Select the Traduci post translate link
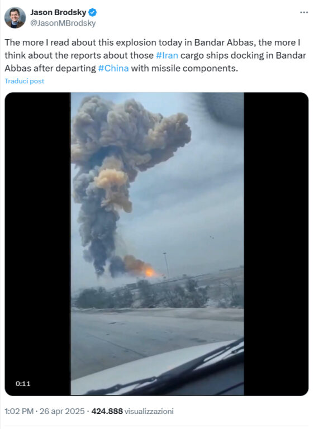 25,81
